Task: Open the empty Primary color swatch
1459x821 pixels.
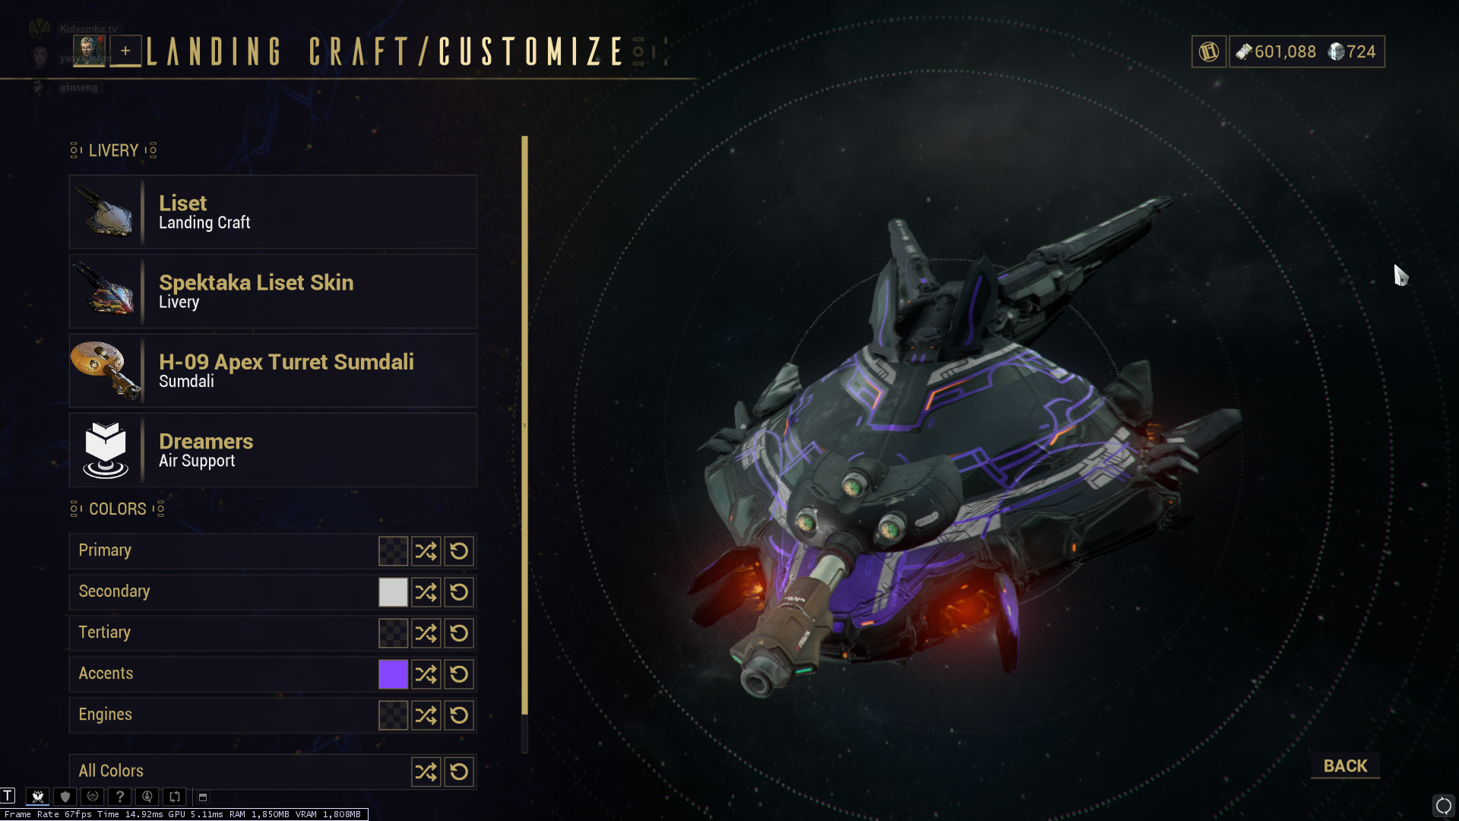Action: 393,551
